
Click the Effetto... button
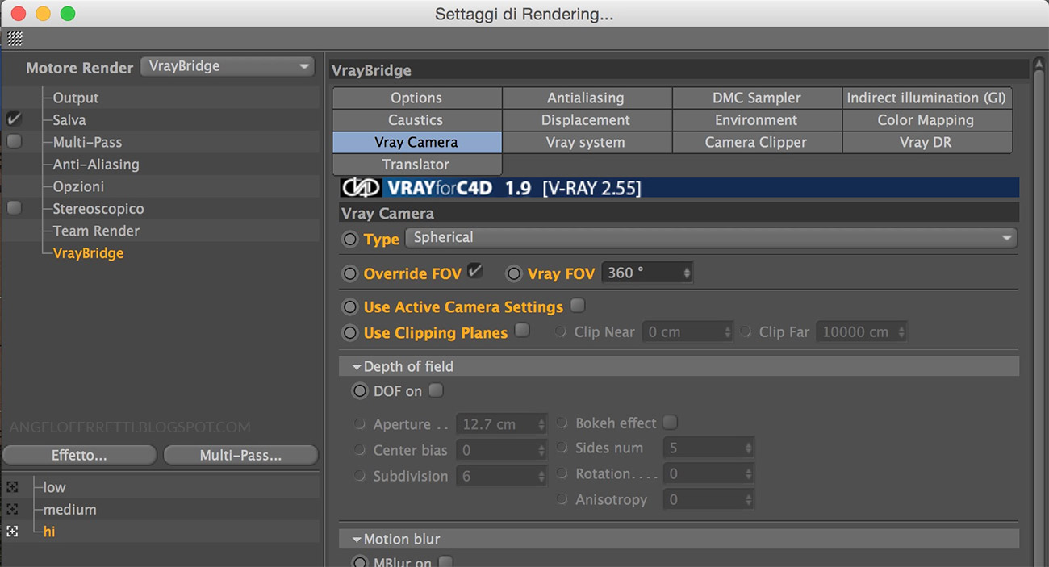[79, 455]
